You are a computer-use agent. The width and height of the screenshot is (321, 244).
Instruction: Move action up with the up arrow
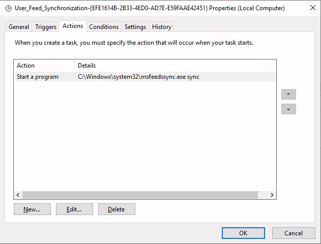(x=288, y=94)
